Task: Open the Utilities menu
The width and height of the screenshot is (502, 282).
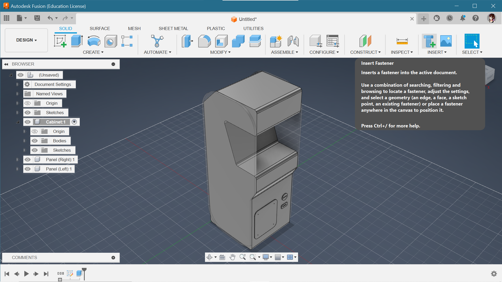Action: tap(253, 28)
